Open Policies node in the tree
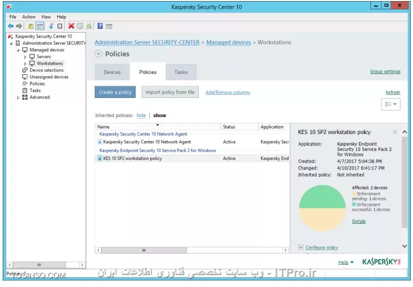The image size is (413, 287). point(37,84)
